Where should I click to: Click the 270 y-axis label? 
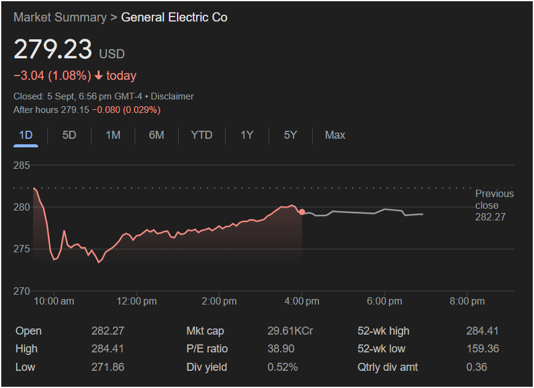click(22, 292)
